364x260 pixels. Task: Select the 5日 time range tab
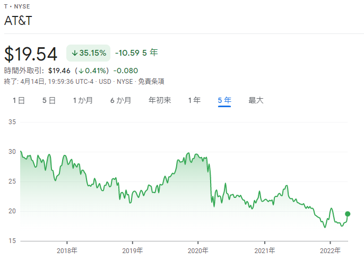point(49,100)
